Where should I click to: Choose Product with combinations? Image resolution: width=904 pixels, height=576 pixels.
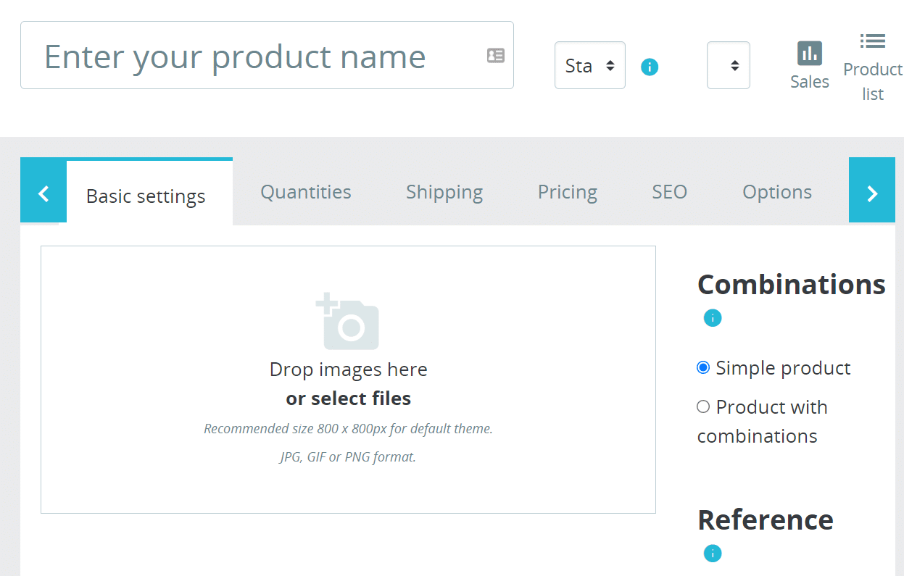[x=702, y=406]
